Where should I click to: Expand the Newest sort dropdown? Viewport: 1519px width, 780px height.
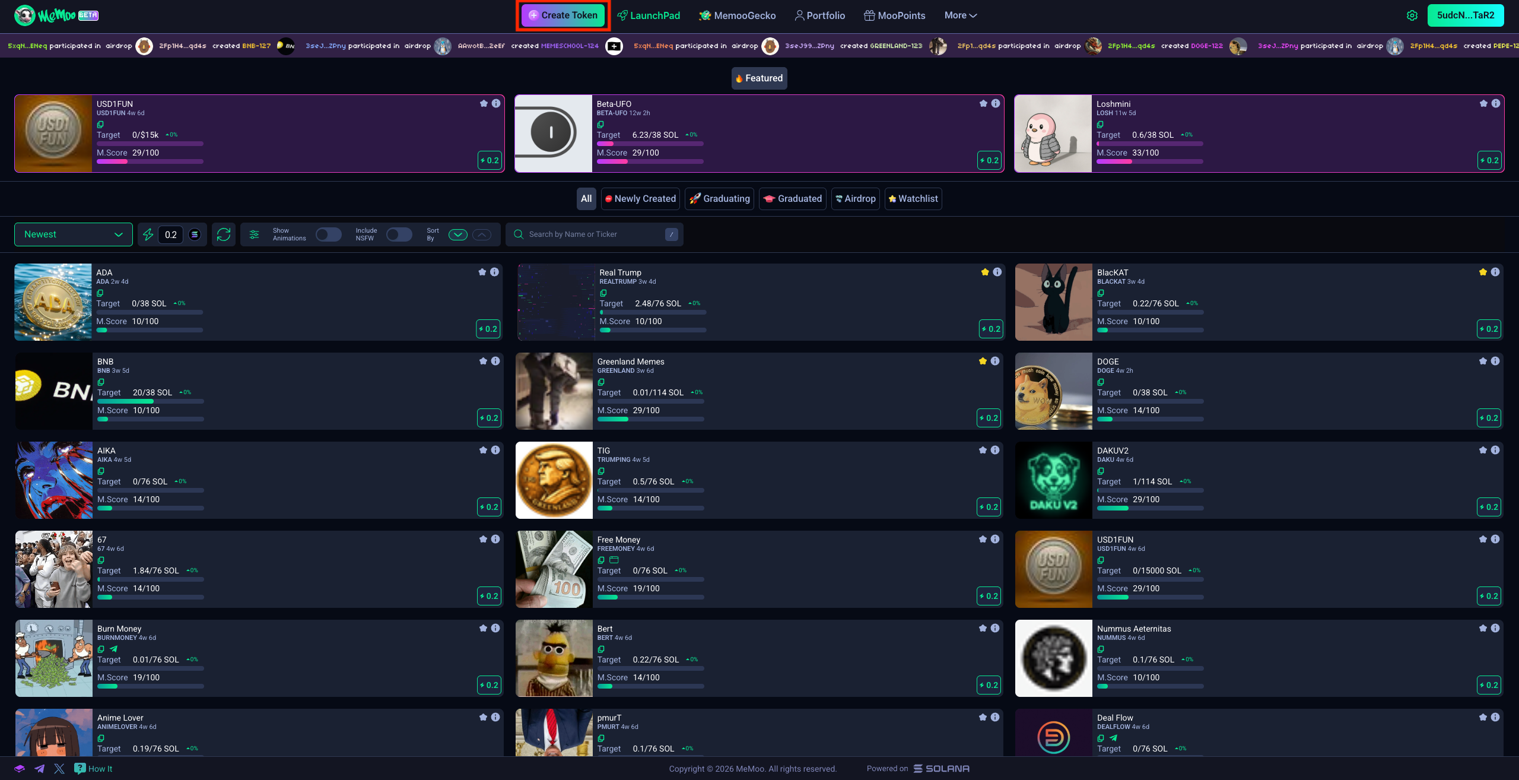(74, 234)
